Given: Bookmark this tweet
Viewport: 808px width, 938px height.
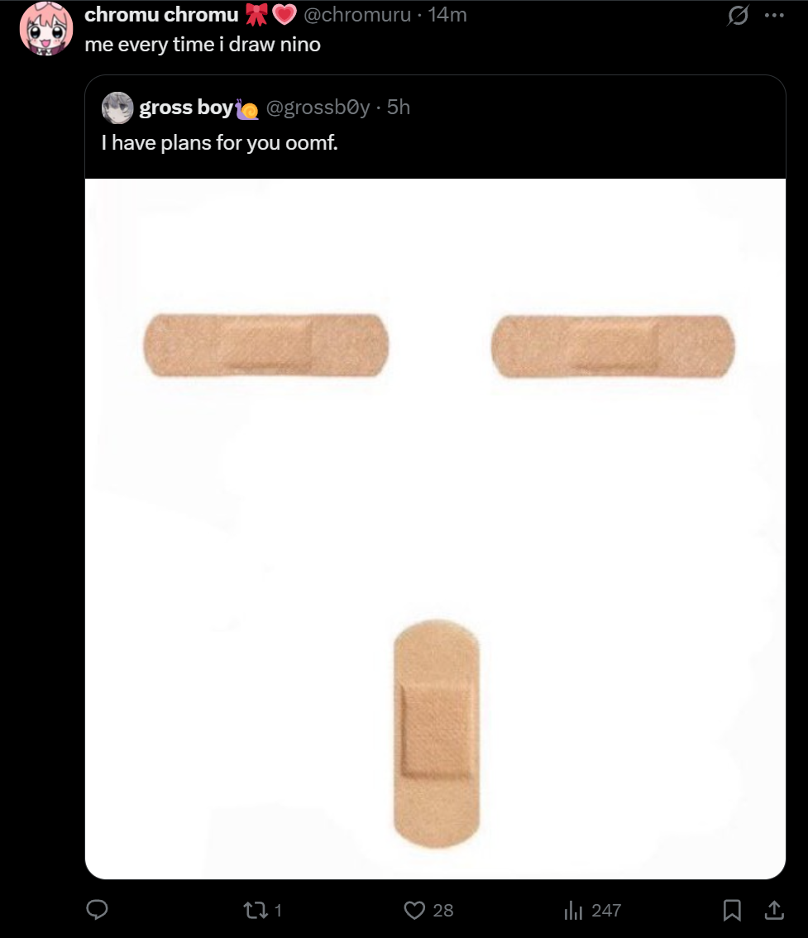Looking at the screenshot, I should coord(732,910).
